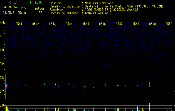Click the HROFFT 1.0.0 title text
Image resolution: width=175 pixels, height=111 pixels.
pyautogui.click(x=22, y=2)
